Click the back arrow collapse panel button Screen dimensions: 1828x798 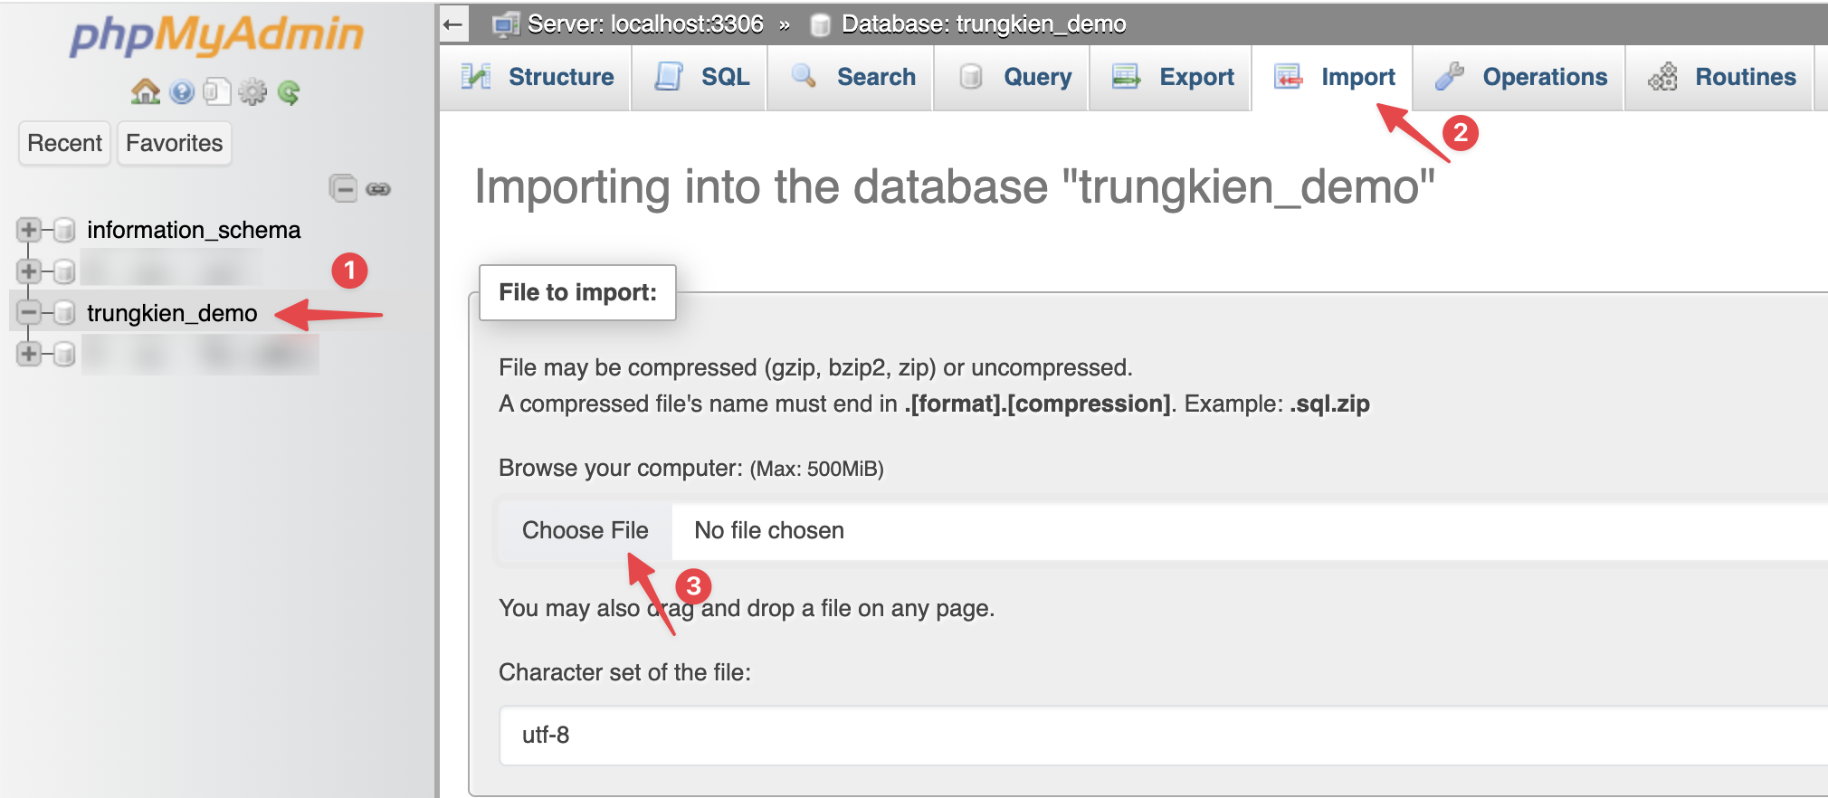453,24
